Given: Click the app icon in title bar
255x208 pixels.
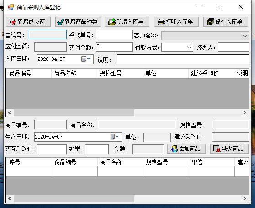Looking at the screenshot, I should point(11,7).
